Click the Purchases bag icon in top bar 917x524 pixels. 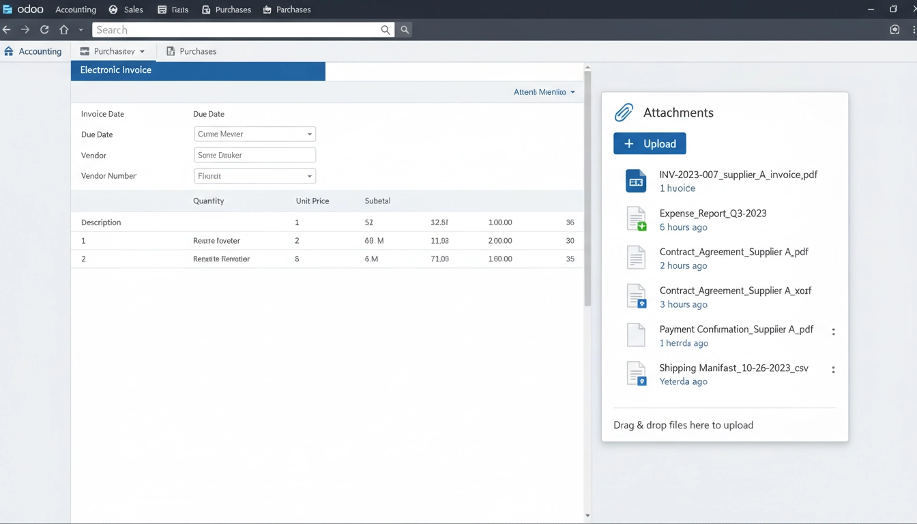pos(266,9)
